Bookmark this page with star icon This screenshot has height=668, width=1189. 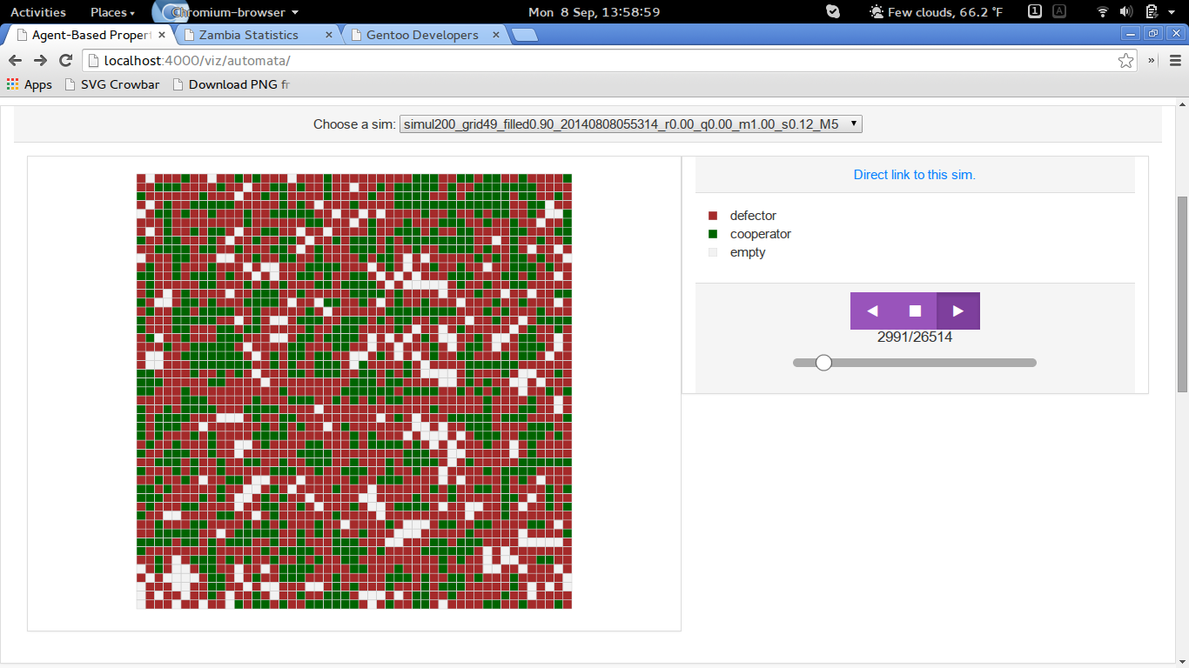[1125, 60]
